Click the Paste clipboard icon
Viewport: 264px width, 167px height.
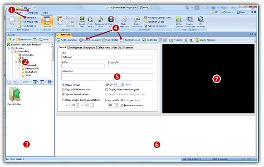pyautogui.click(x=60, y=22)
